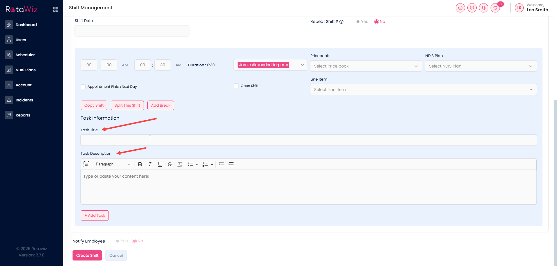Apply strikethrough text formatting
Viewport: 557px width, 266px height.
(x=170, y=164)
